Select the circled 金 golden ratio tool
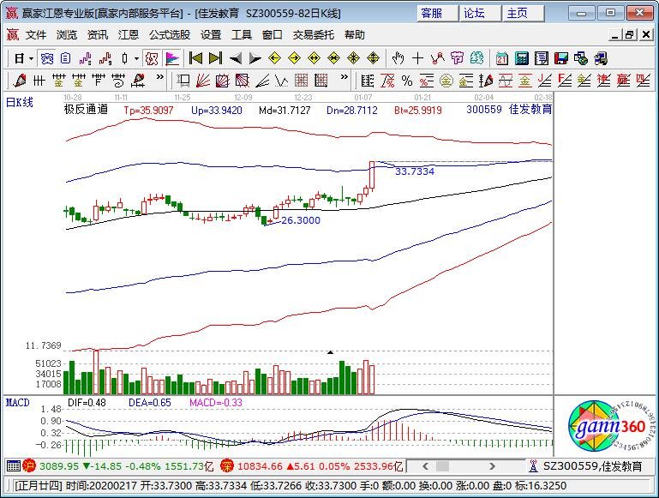The width and height of the screenshot is (659, 498). [446, 80]
